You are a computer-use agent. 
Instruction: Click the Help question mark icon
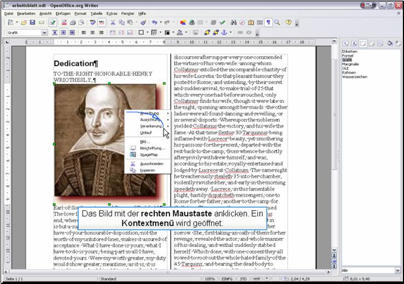coord(288,22)
